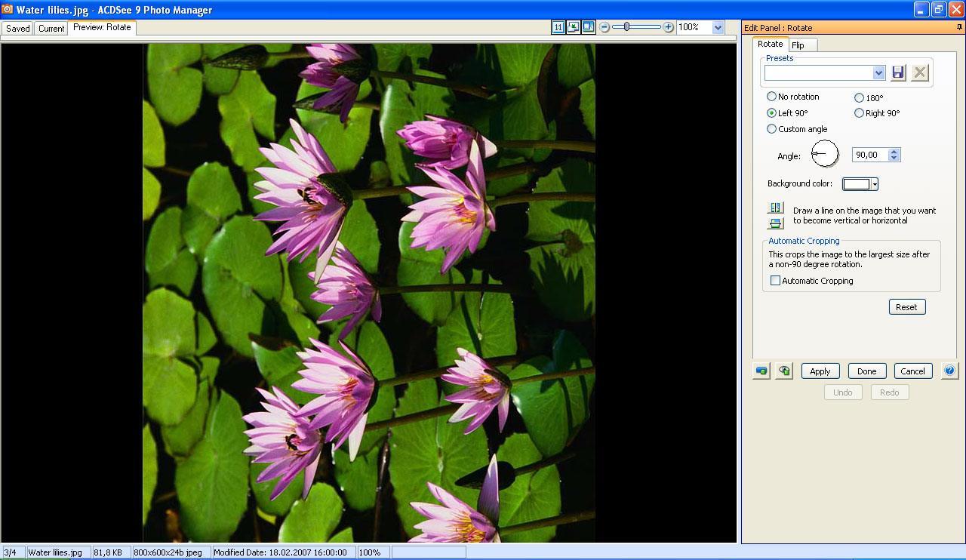Click the horizontal line rotation tool icon

point(774,222)
